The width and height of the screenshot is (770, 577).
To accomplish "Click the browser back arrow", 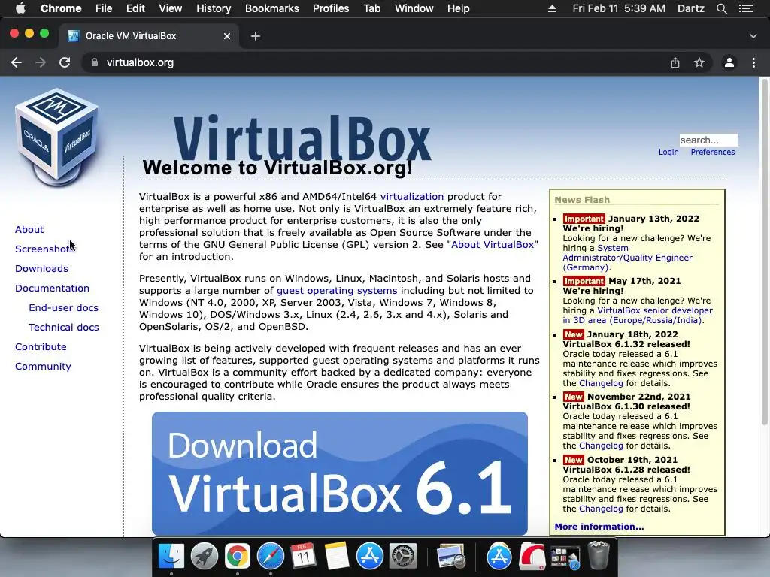I will tap(17, 62).
